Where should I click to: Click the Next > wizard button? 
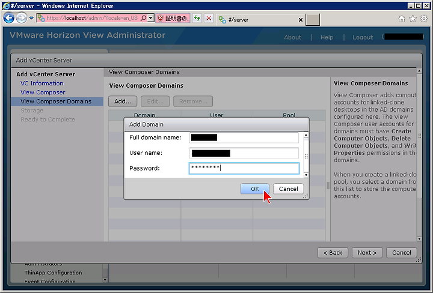[367, 253]
